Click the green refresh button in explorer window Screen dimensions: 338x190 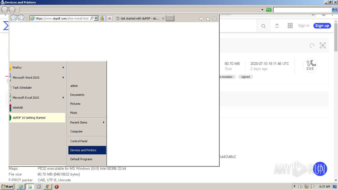269,10
